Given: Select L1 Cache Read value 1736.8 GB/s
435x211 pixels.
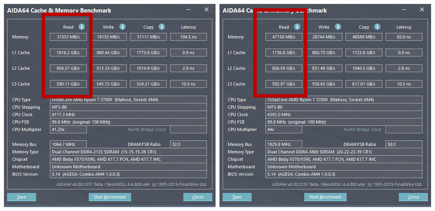Looking at the screenshot, I should (x=284, y=53).
